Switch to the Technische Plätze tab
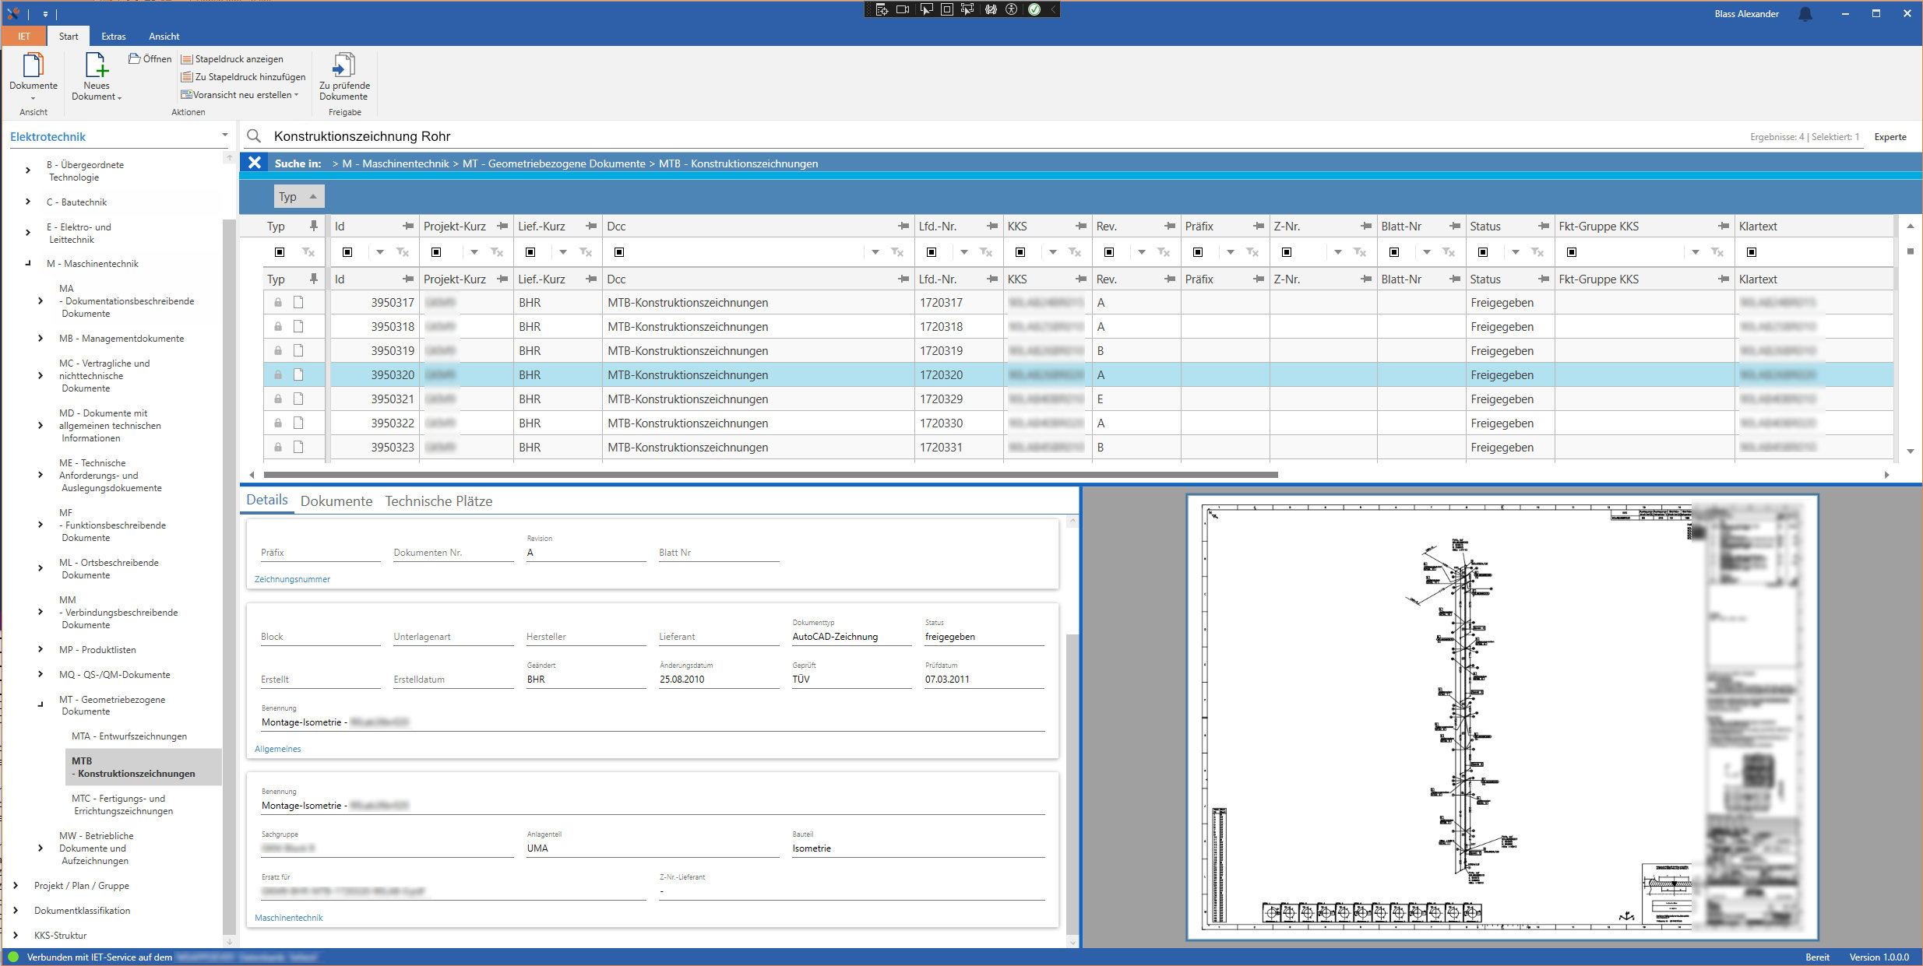Screen dimensions: 1923x966 438,501
